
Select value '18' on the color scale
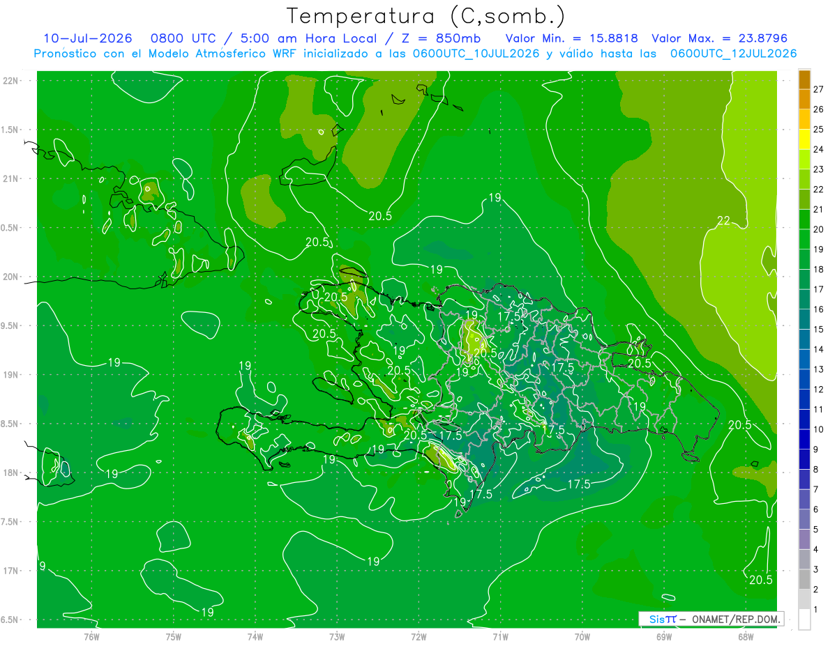tap(818, 269)
